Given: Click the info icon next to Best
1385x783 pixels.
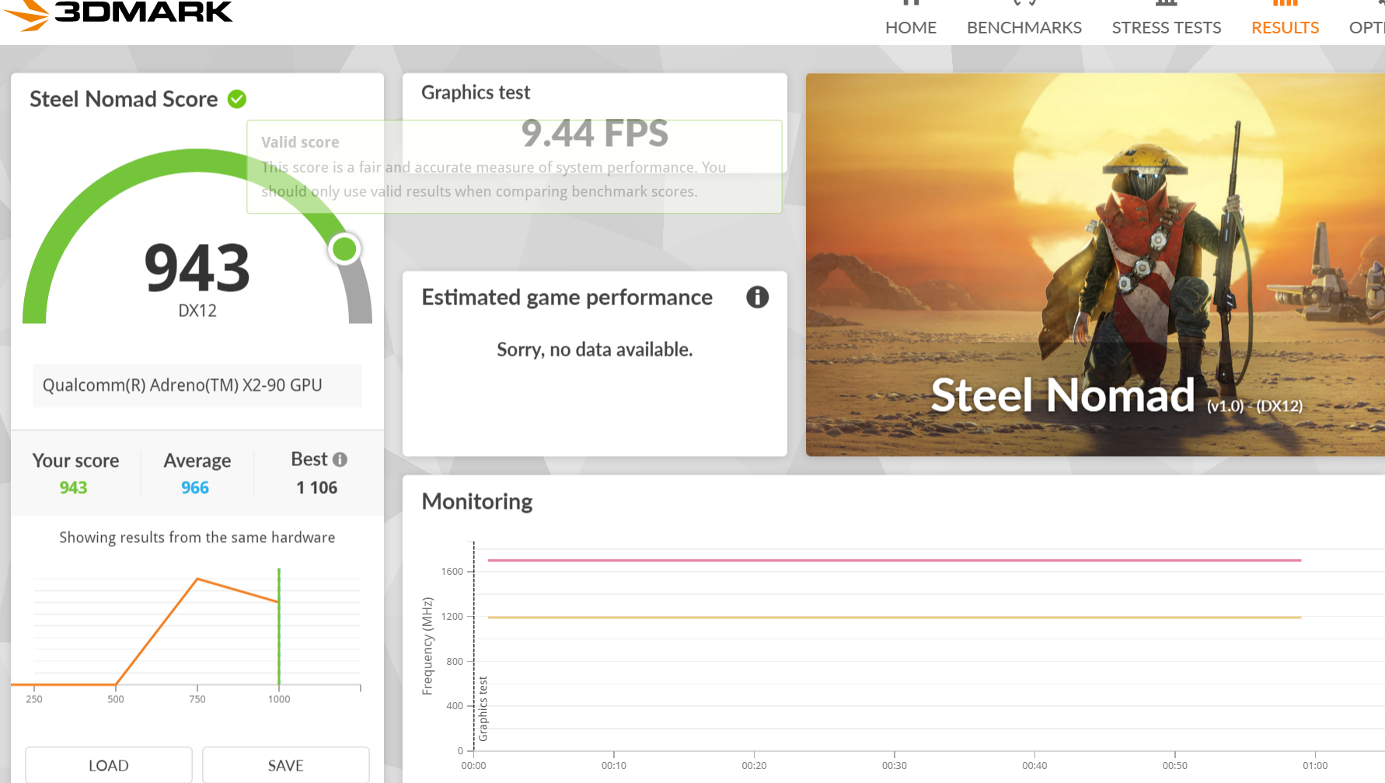Looking at the screenshot, I should [x=340, y=460].
